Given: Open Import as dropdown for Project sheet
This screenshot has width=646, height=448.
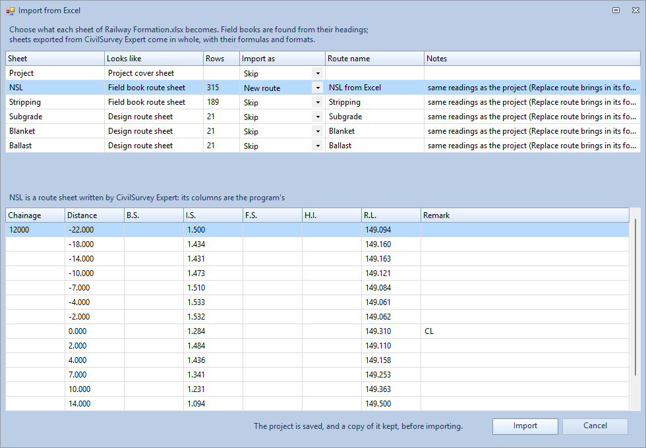Looking at the screenshot, I should click(318, 73).
